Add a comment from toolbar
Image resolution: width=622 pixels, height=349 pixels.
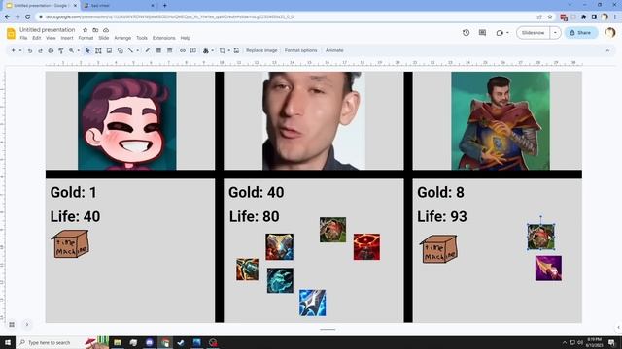pyautogui.click(x=193, y=50)
